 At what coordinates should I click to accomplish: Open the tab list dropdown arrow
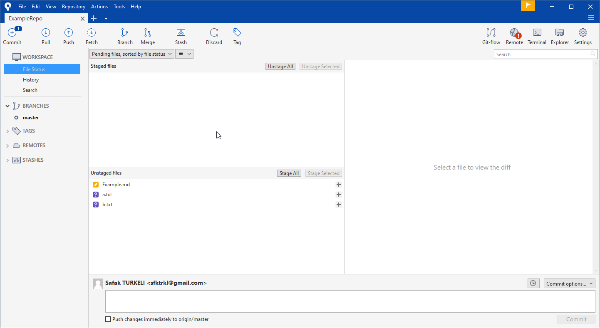coord(106,19)
